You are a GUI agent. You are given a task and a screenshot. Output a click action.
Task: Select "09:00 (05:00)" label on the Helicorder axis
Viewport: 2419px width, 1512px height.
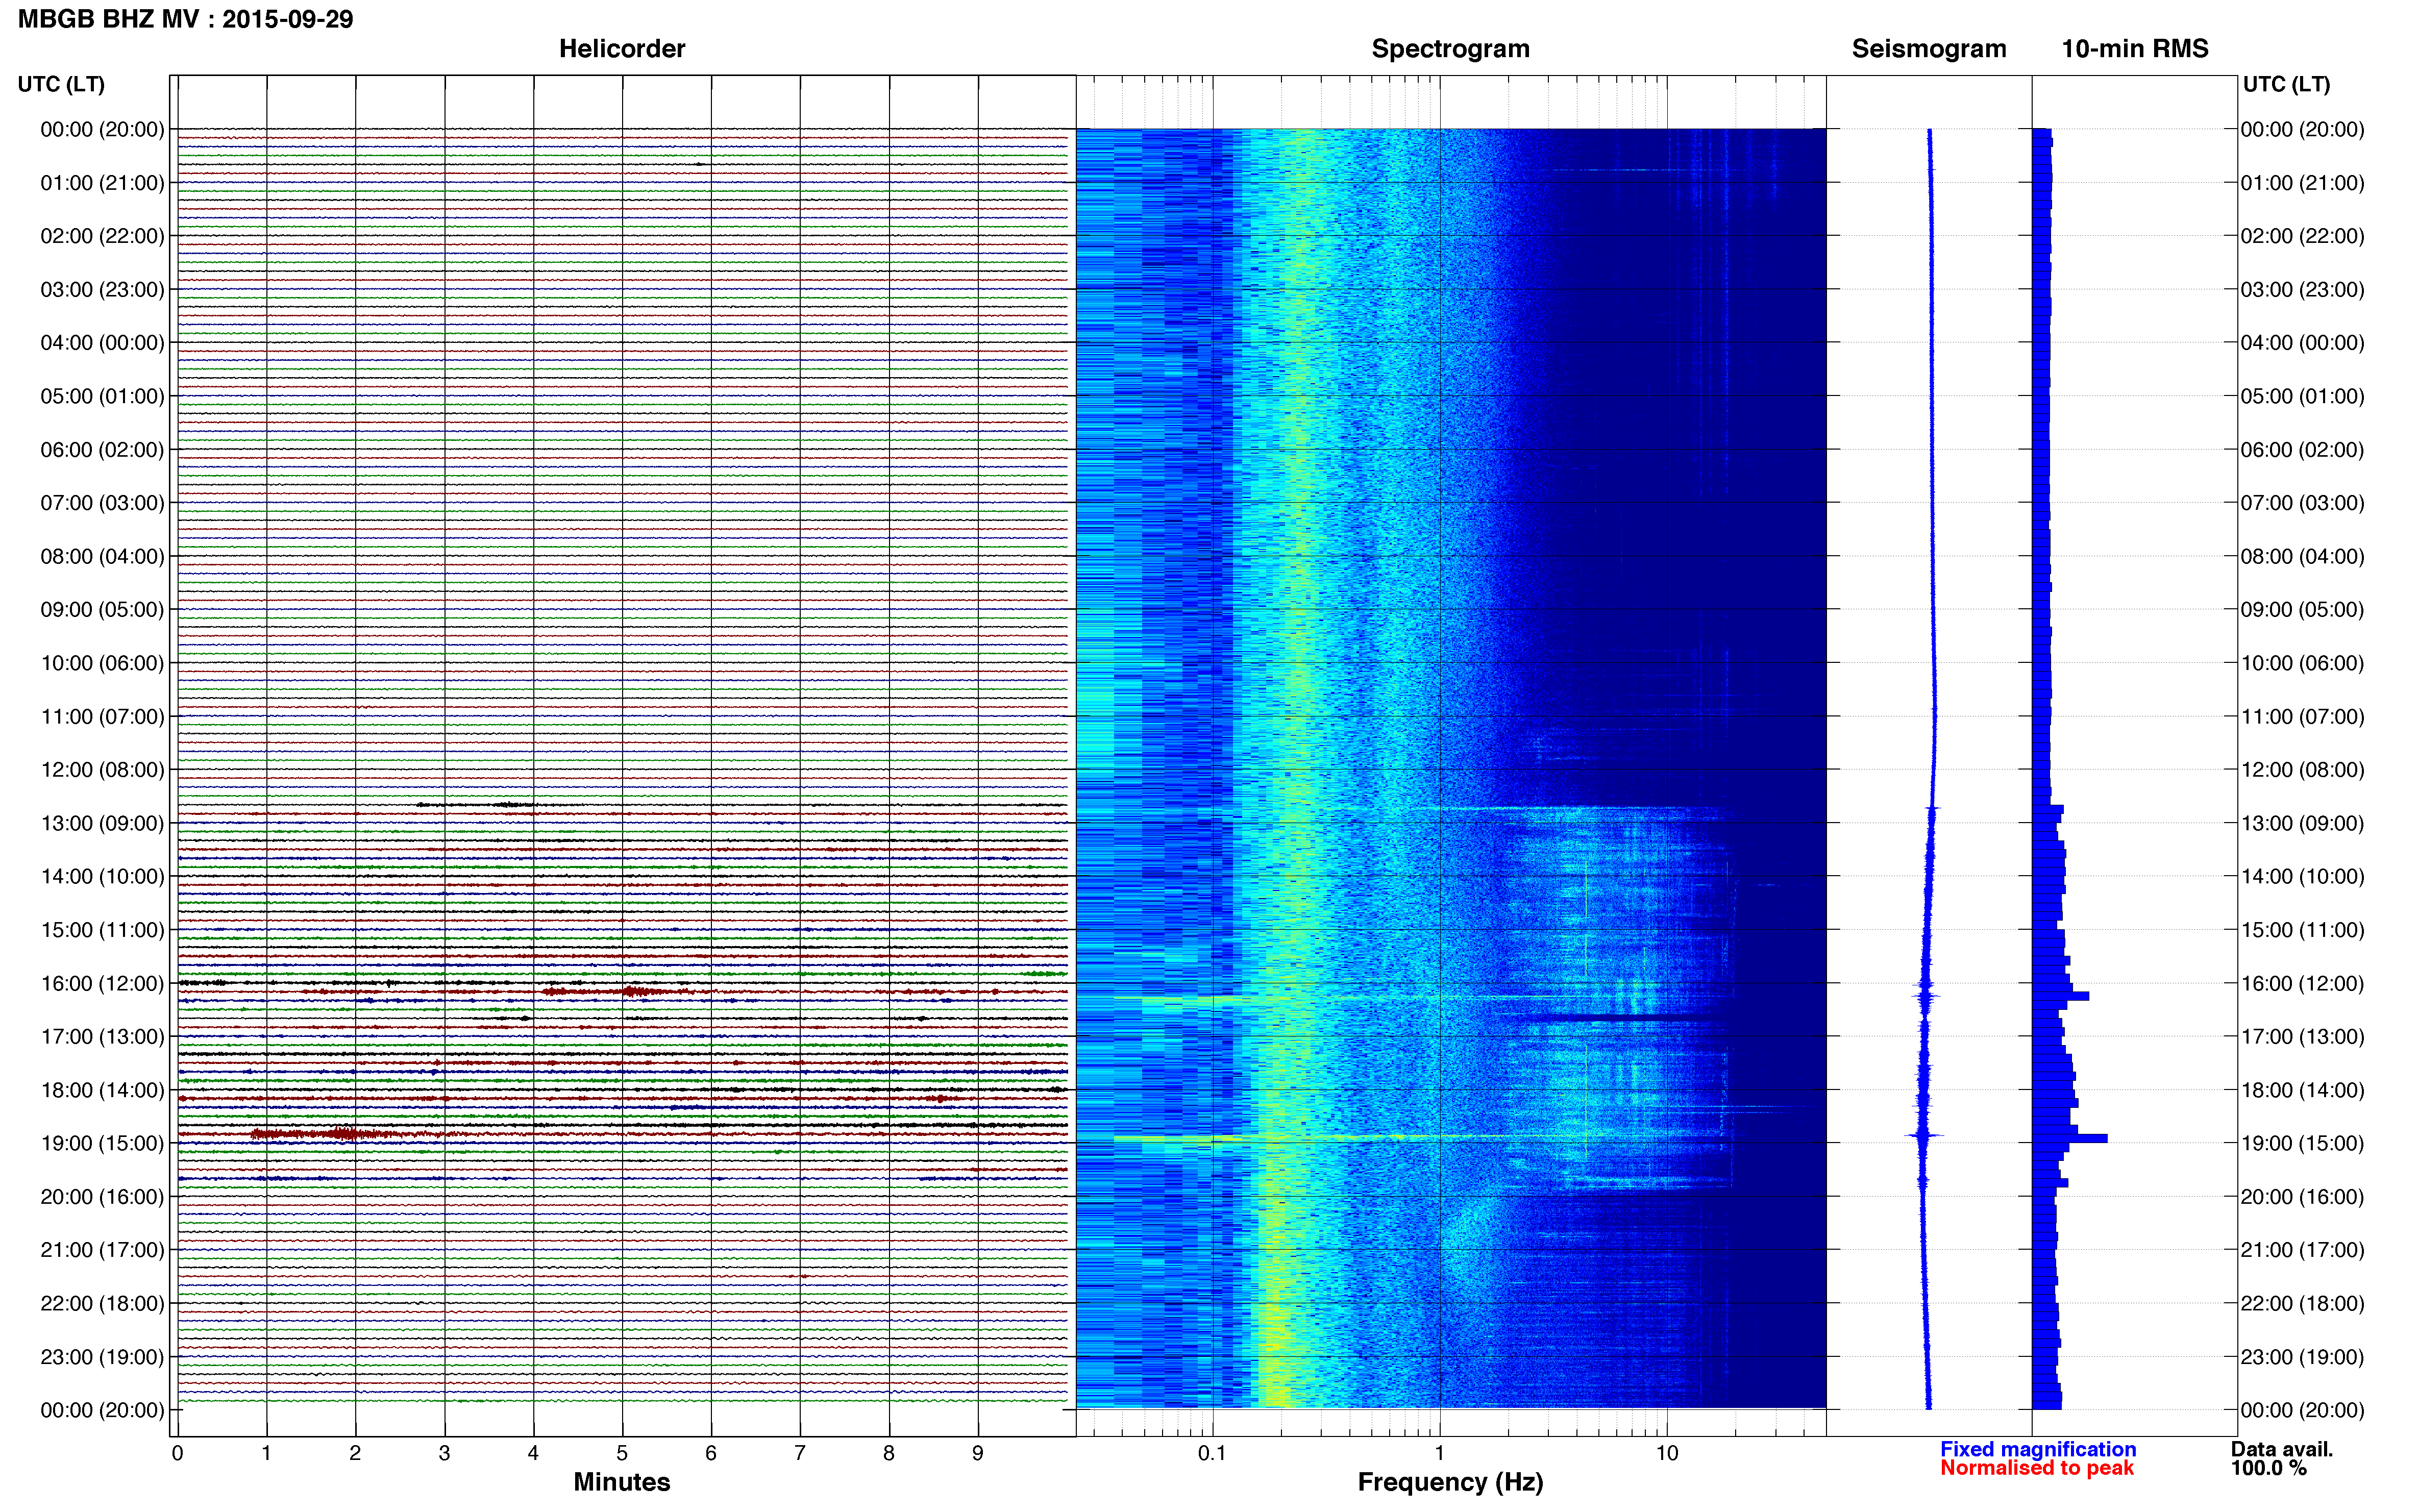tap(102, 610)
